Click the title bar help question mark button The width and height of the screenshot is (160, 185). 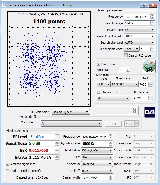pos(144,5)
